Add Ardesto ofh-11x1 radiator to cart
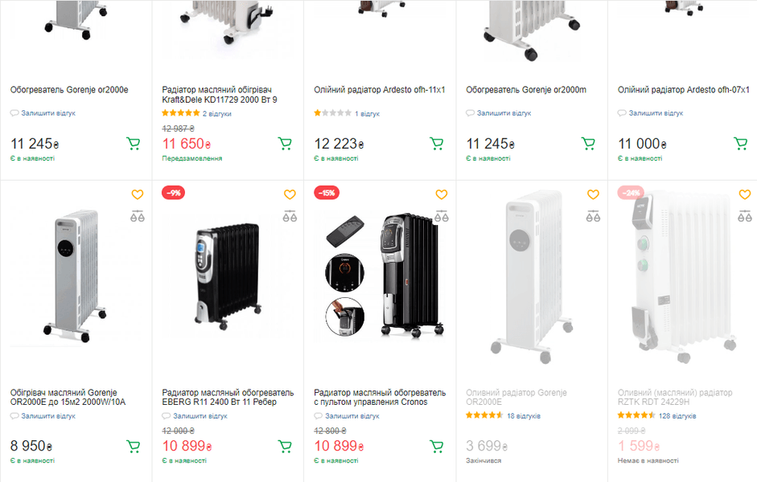Image resolution: width=757 pixels, height=482 pixels. click(x=436, y=144)
